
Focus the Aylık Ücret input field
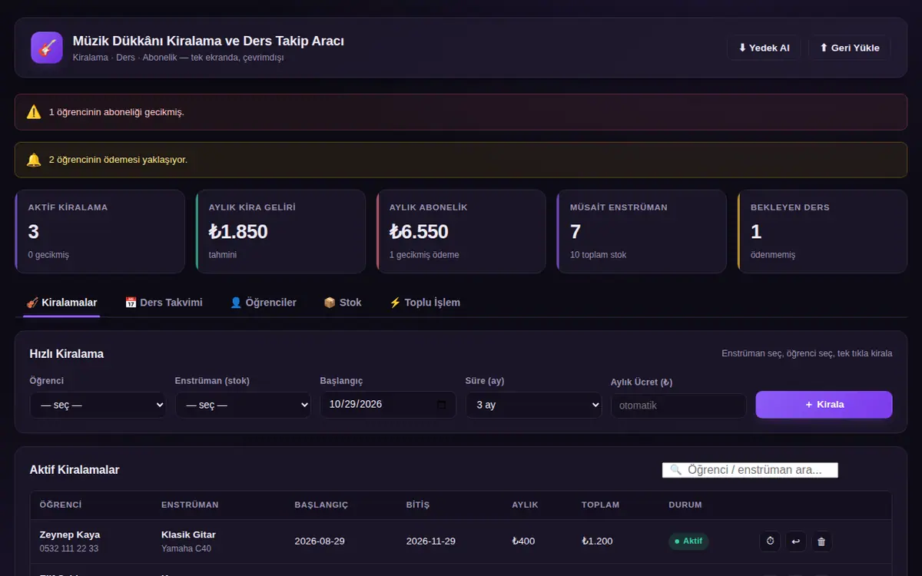coord(678,406)
